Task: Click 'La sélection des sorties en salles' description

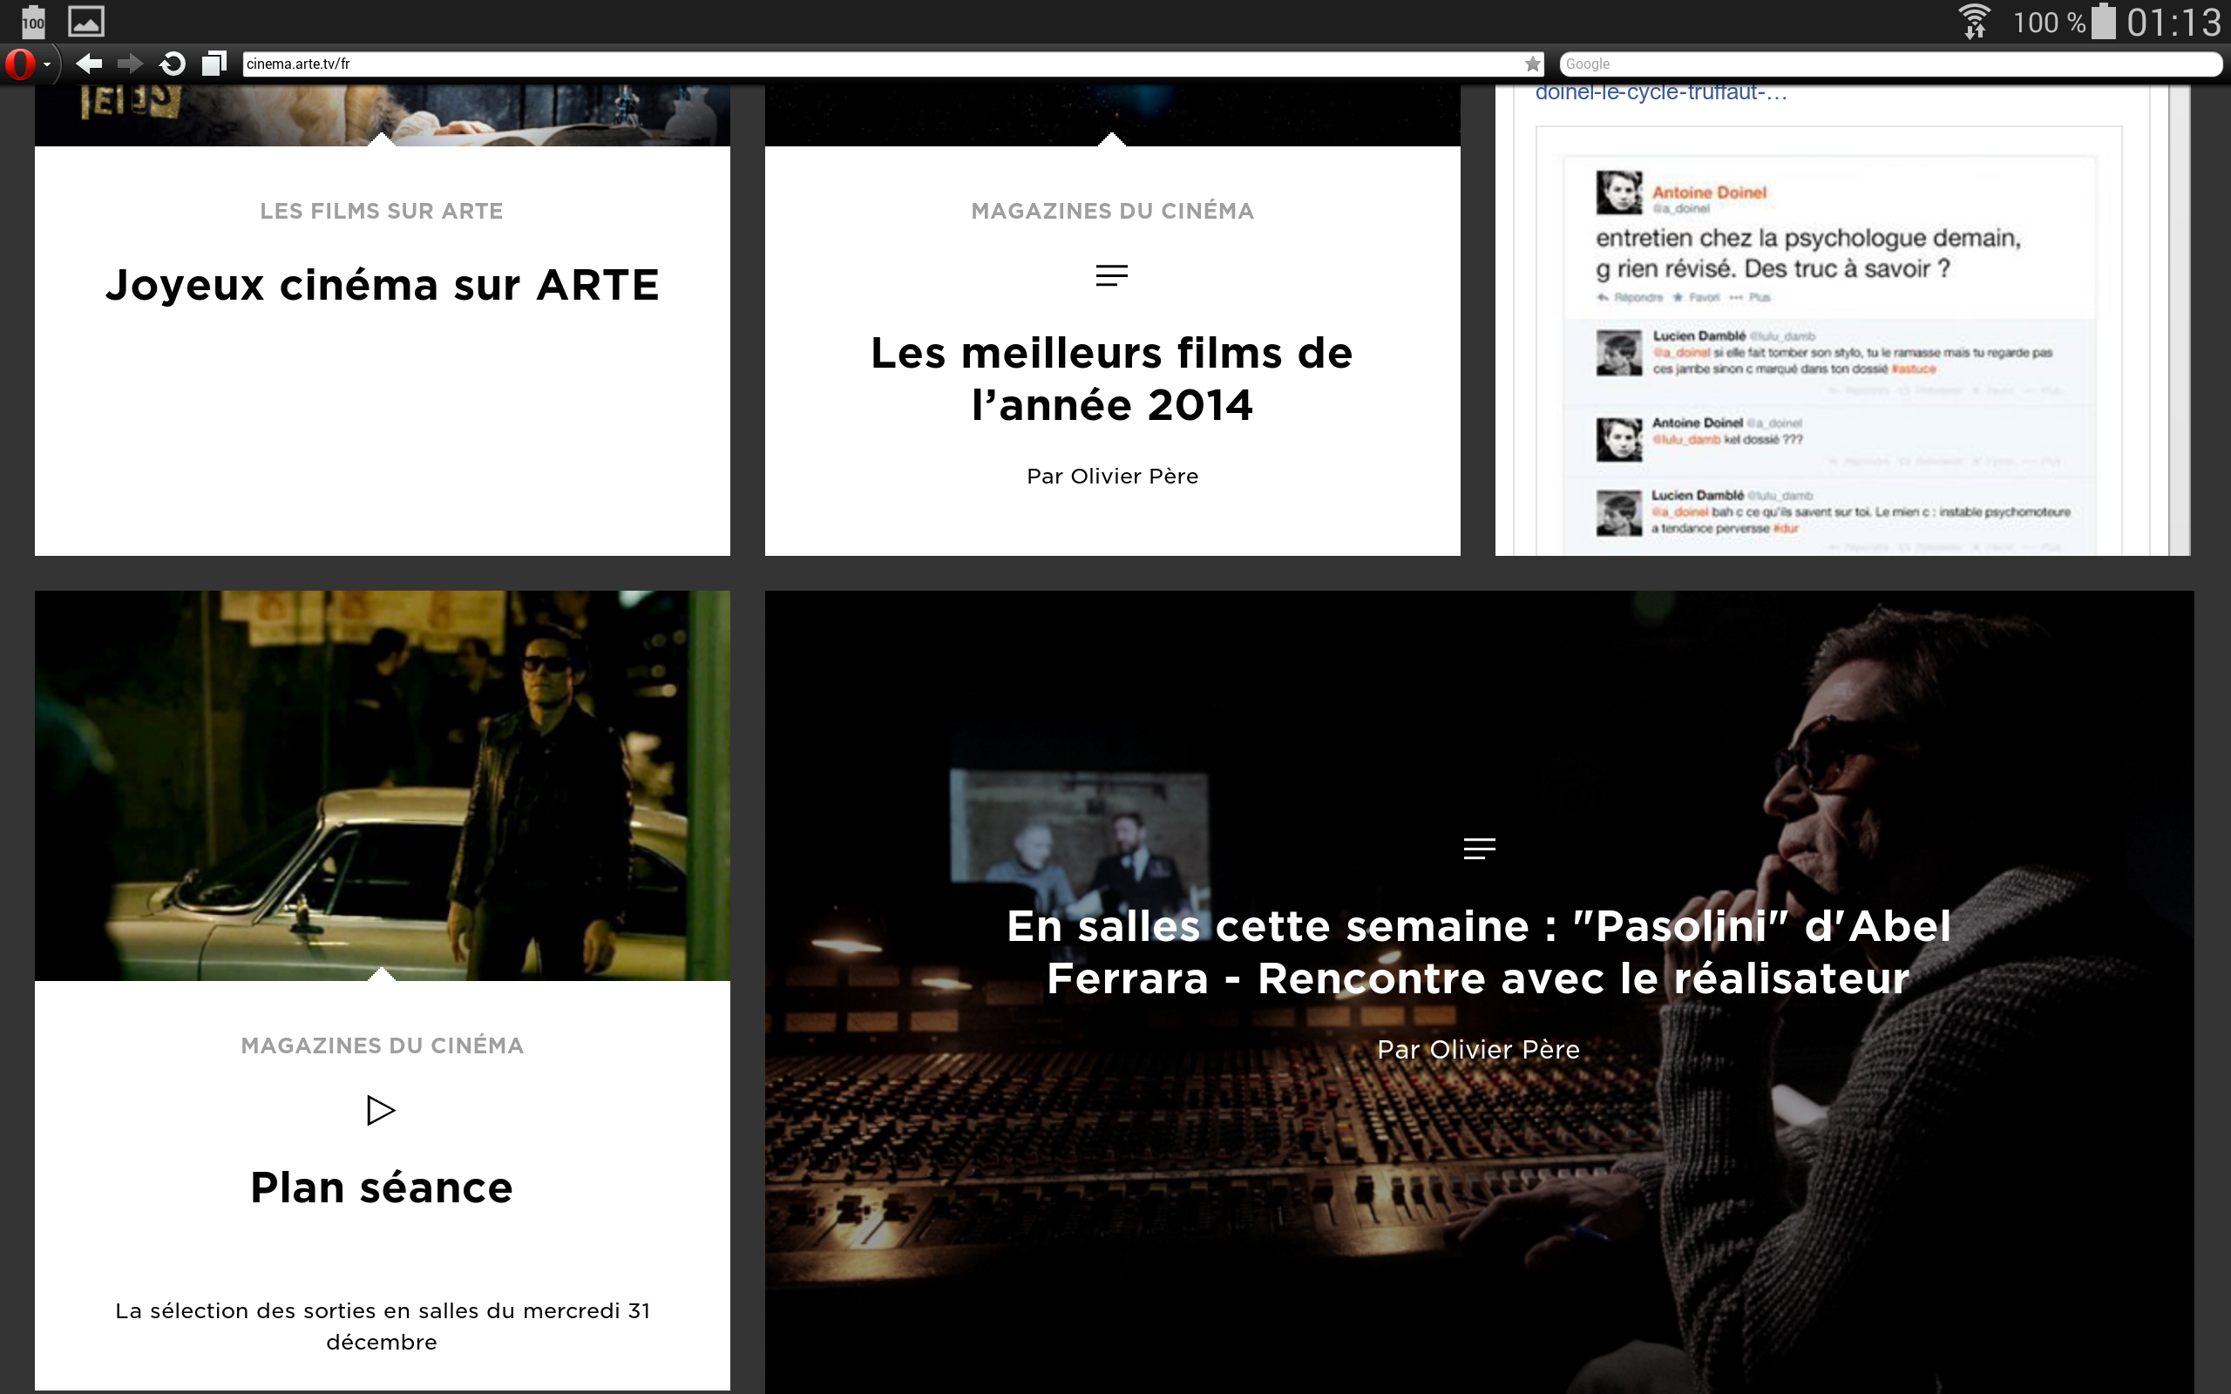Action: (383, 1326)
